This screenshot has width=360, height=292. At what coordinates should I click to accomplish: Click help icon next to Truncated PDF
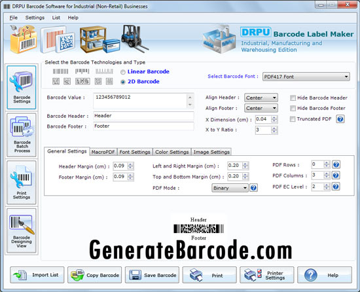tap(340, 119)
